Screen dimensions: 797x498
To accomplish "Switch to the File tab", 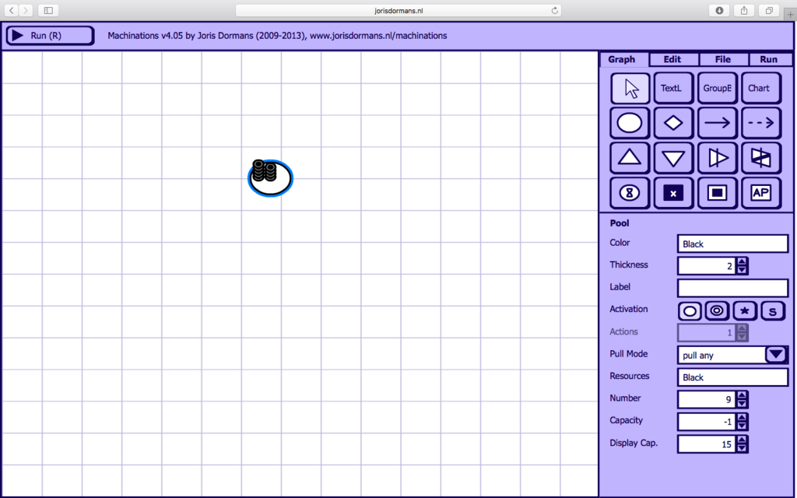I will tap(723, 59).
